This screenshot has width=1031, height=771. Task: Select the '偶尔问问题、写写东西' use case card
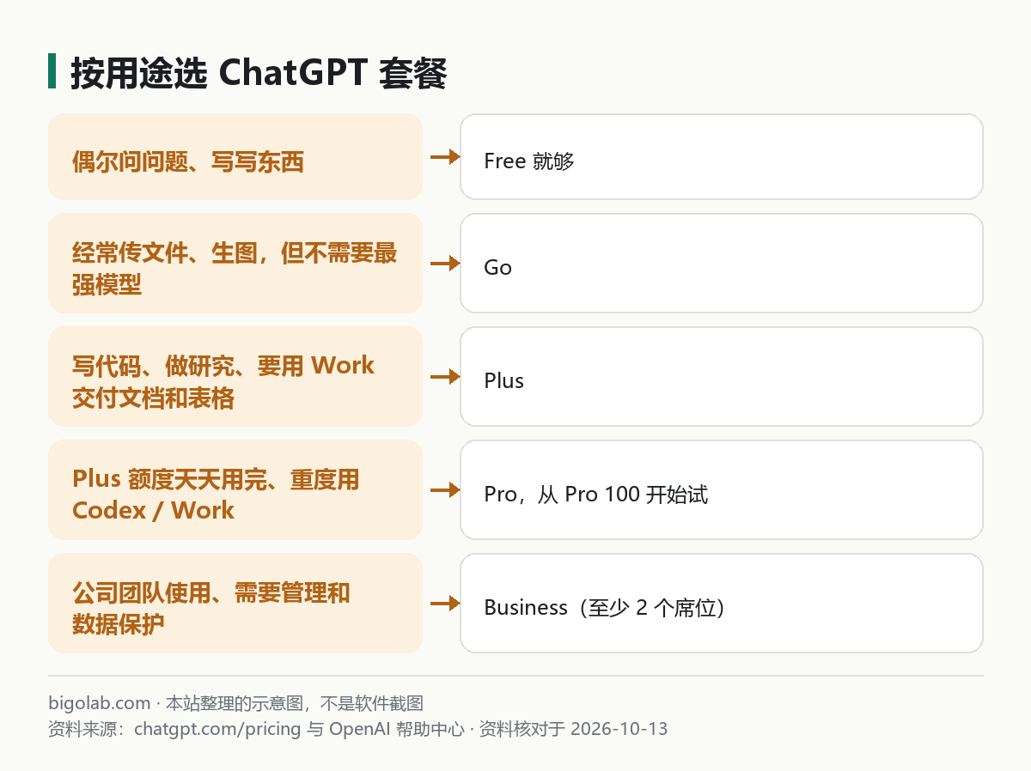pyautogui.click(x=235, y=156)
